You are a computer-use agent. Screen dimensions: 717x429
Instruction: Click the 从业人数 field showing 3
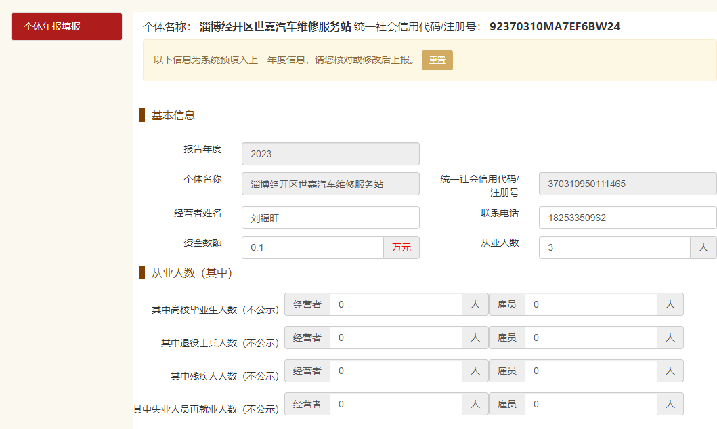point(615,247)
